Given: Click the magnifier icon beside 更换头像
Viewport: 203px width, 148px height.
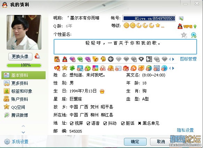Looking at the screenshot, I should (37, 56).
